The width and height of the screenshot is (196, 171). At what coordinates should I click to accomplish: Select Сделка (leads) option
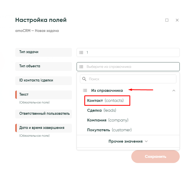(102, 110)
